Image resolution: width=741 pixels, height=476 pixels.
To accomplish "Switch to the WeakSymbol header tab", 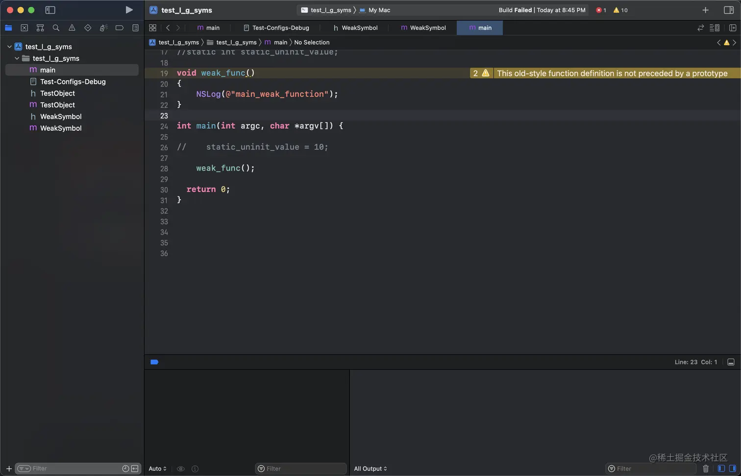I will click(355, 28).
